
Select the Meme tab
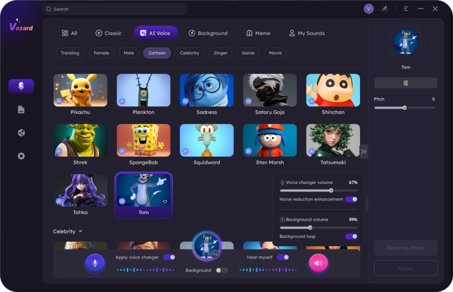(258, 33)
